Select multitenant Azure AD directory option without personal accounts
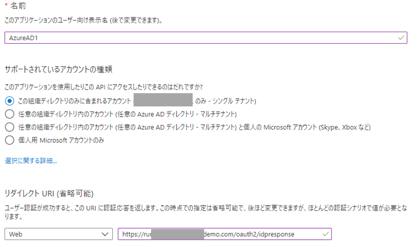 point(9,114)
